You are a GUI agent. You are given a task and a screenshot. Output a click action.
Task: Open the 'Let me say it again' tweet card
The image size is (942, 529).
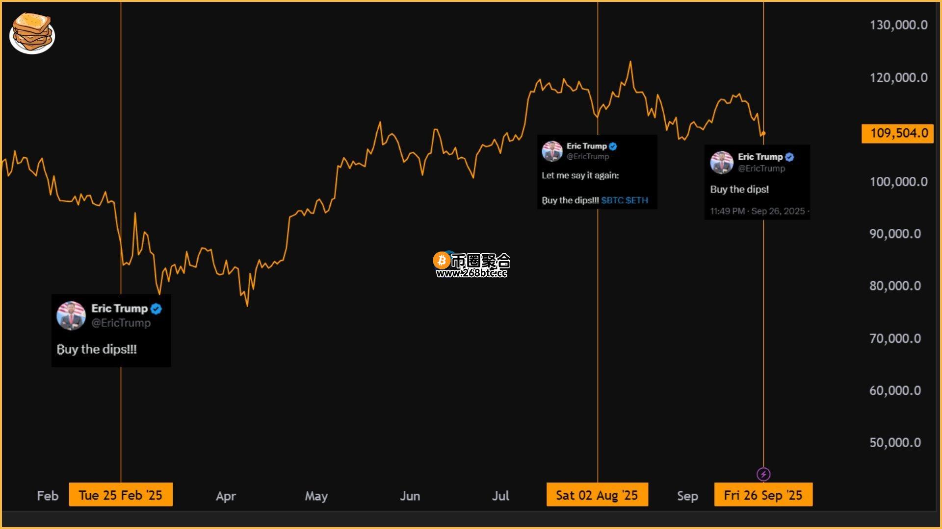pyautogui.click(x=597, y=172)
